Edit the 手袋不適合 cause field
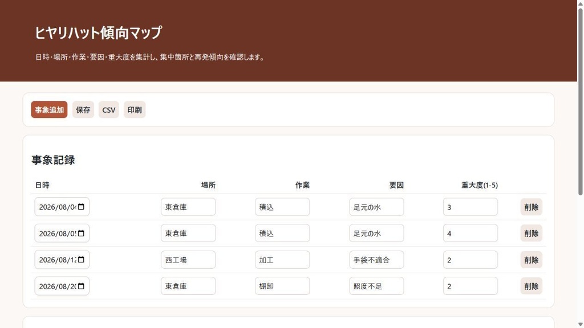Image resolution: width=584 pixels, height=328 pixels. point(376,260)
